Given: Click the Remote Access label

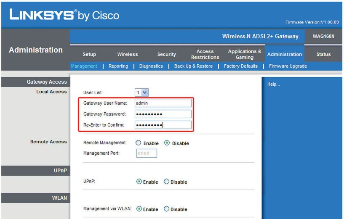Looking at the screenshot, I should tap(48, 142).
